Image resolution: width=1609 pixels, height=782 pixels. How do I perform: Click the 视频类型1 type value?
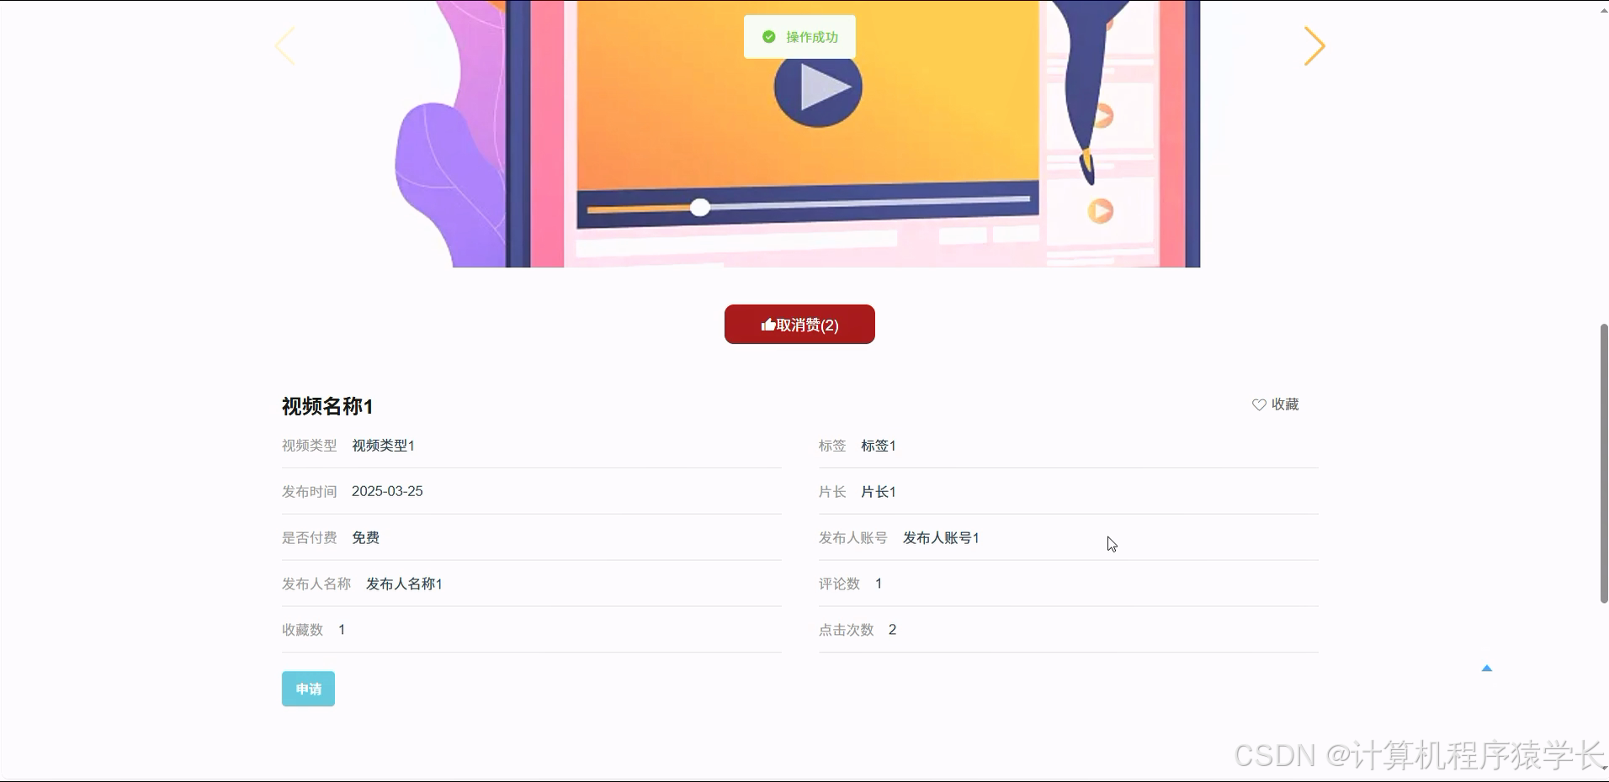point(381,446)
